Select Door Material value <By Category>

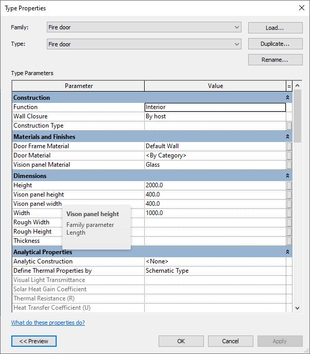click(x=215, y=155)
